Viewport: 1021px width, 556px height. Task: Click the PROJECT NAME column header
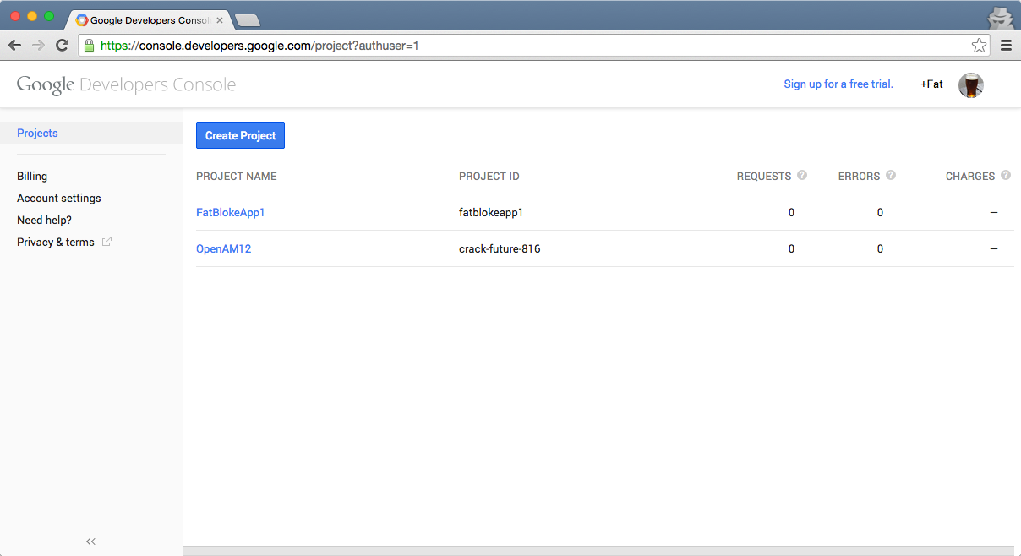point(237,176)
